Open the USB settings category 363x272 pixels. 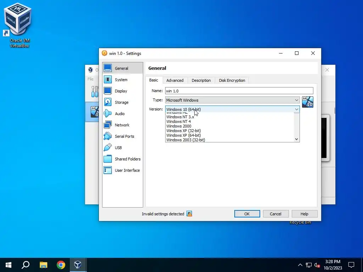coord(122,148)
